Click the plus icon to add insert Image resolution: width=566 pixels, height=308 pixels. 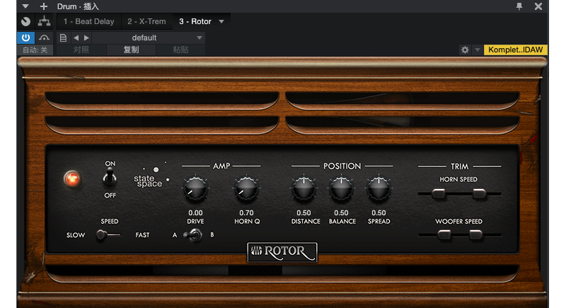(x=44, y=6)
